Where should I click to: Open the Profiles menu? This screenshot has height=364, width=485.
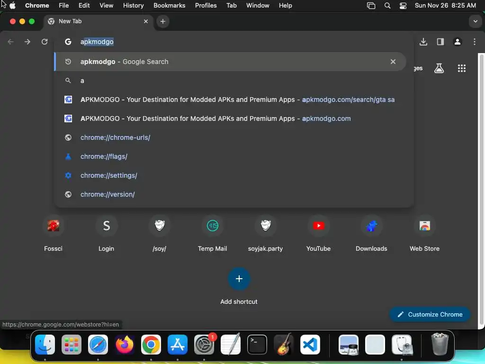[x=206, y=5]
